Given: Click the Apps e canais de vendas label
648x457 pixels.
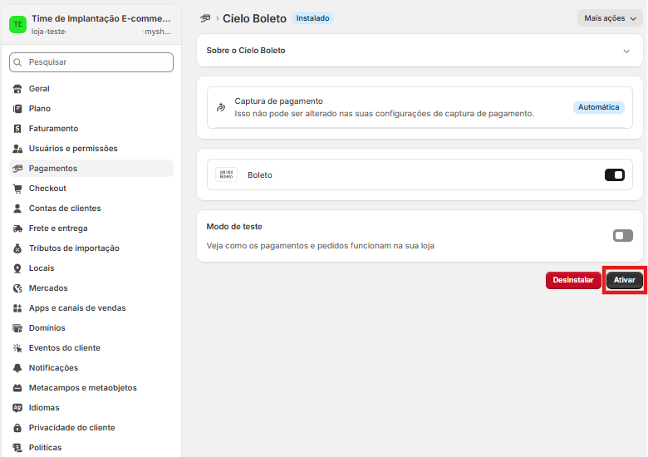Looking at the screenshot, I should [77, 307].
